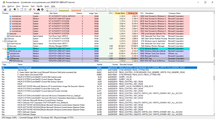Click the Properties toolbar icon
Viewport: 215px width, 119px height.
[x=30, y=9]
